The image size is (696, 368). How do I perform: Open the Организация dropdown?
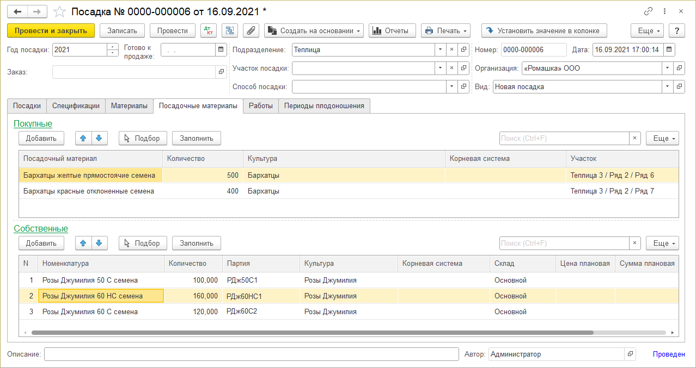(x=667, y=68)
